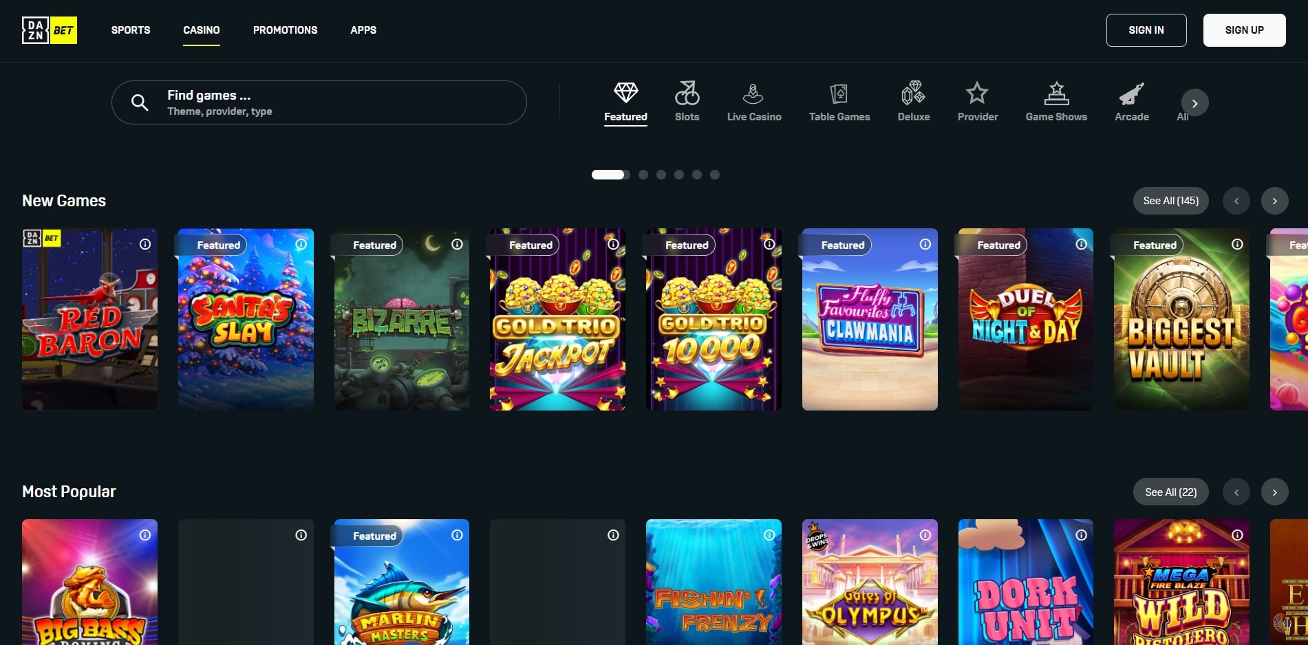View all 145 new games
Viewport: 1308px width, 645px height.
click(1170, 201)
